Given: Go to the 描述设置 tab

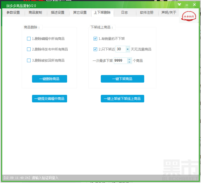Looking at the screenshot, I should 58,13.
